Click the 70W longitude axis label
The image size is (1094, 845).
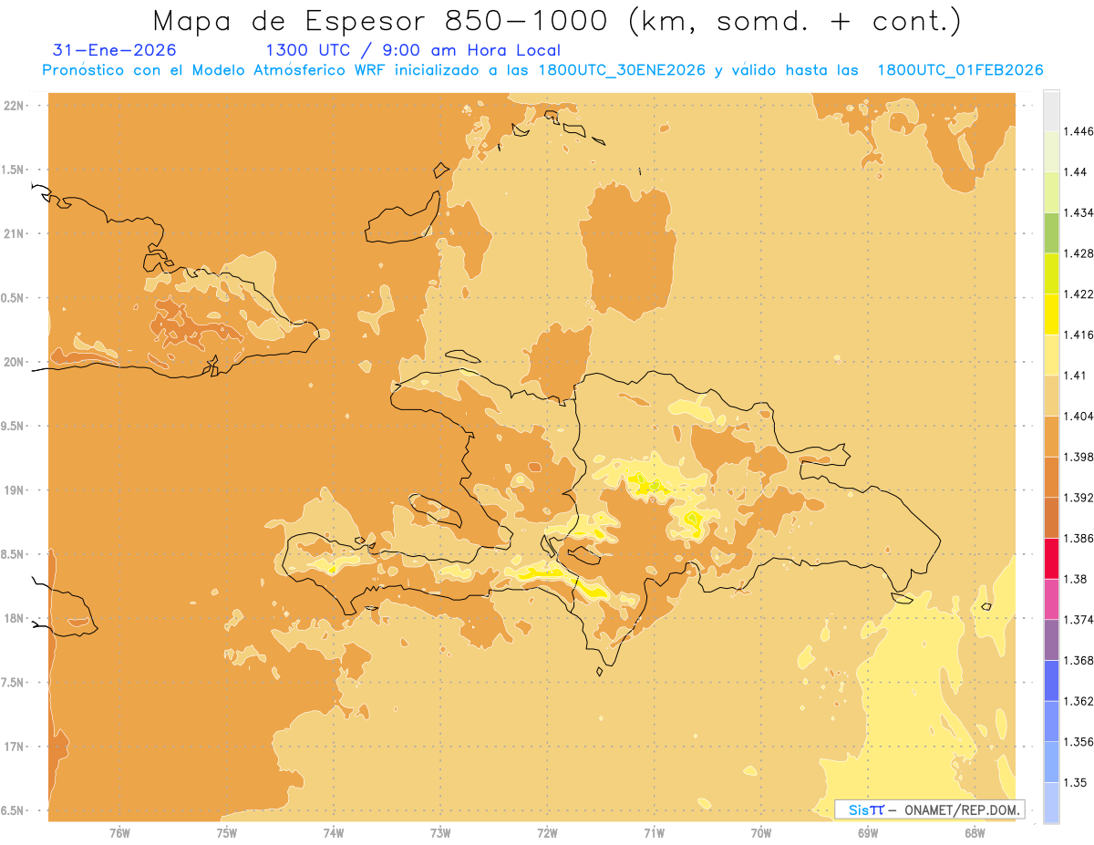760,833
